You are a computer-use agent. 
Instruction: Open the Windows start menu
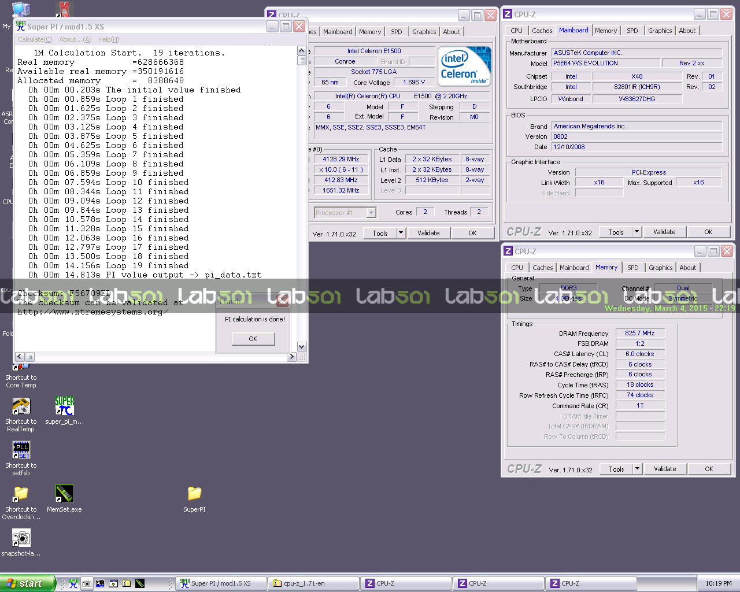tap(28, 583)
